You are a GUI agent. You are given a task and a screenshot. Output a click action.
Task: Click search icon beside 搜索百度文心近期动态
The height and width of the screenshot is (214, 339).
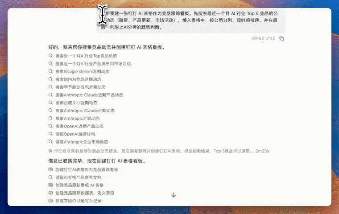(x=50, y=103)
